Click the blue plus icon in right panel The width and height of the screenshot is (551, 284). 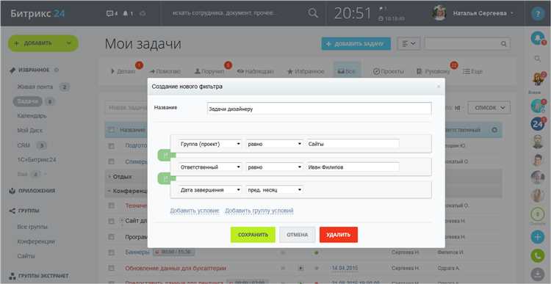coord(537,237)
